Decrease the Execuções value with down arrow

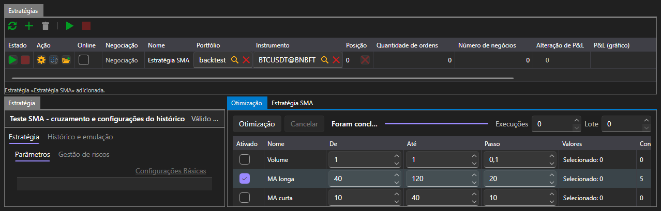point(577,127)
